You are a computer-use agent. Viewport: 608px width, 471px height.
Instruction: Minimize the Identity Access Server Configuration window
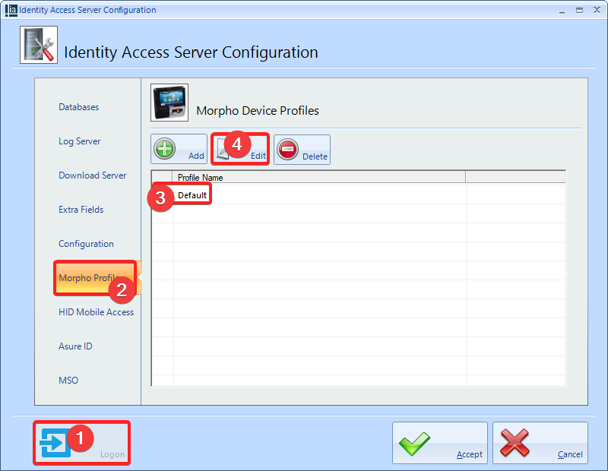pyautogui.click(x=562, y=11)
